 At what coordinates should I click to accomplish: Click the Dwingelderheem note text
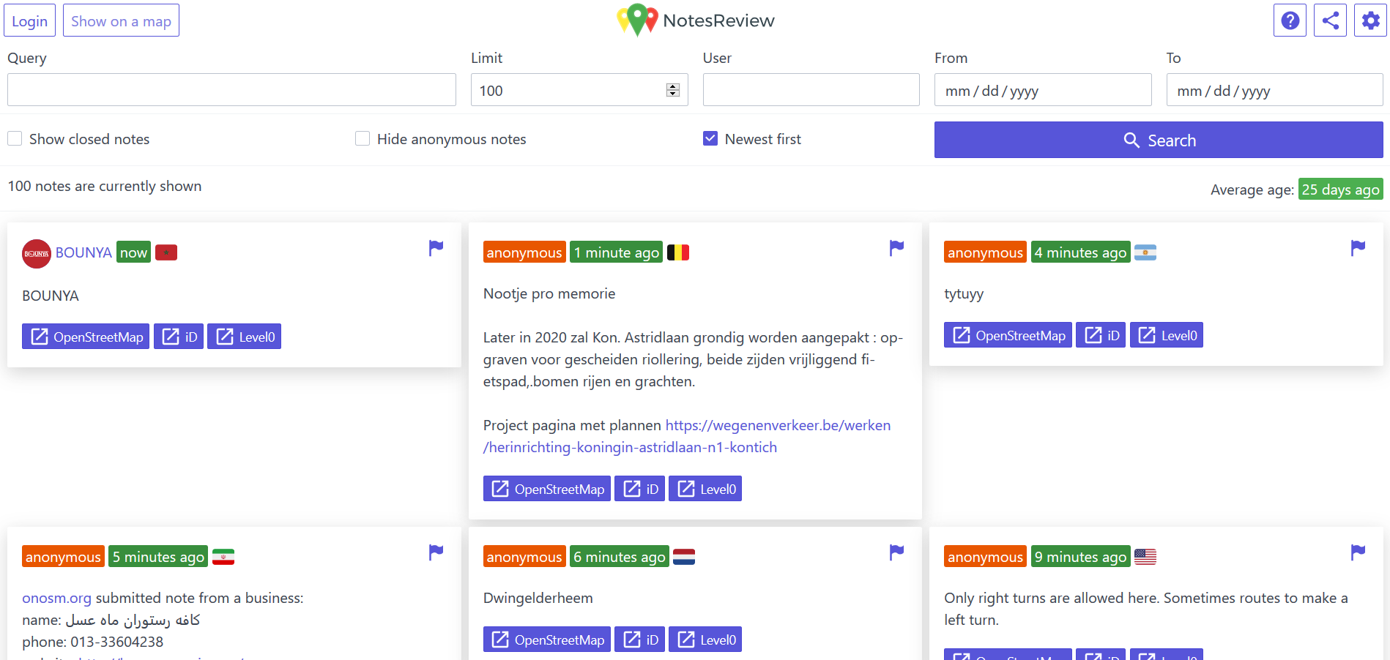(x=538, y=598)
